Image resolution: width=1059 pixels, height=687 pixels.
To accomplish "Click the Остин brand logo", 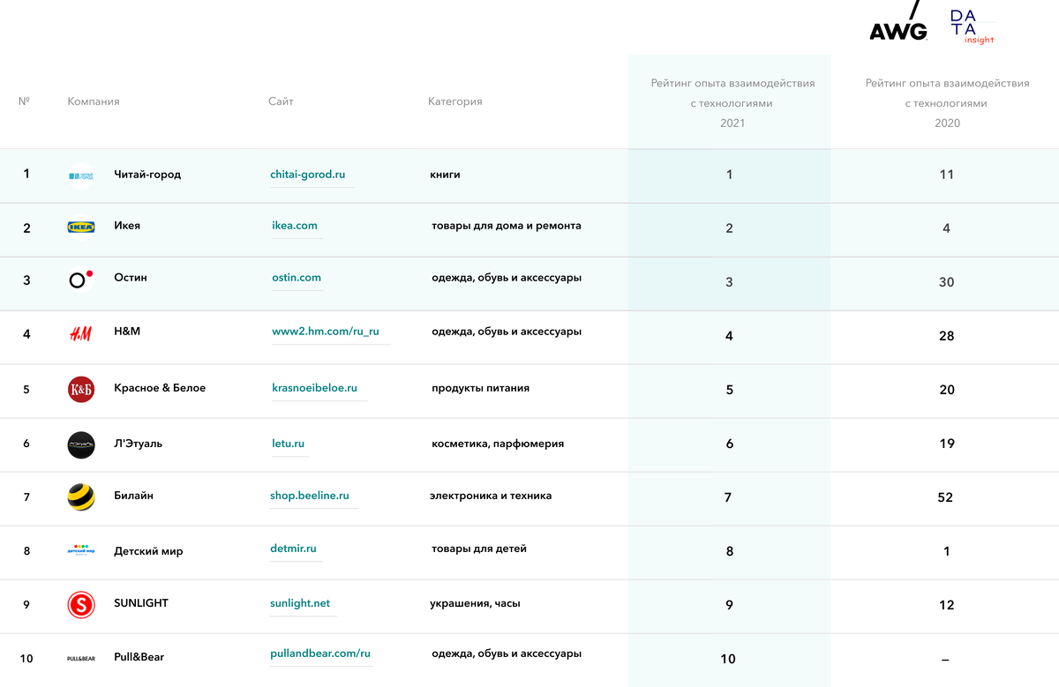I will click(x=80, y=281).
